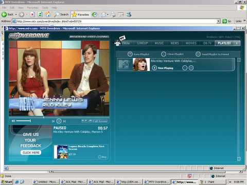Select the NEWS tab
Screen dimensions: 247x185
coord(174,43)
